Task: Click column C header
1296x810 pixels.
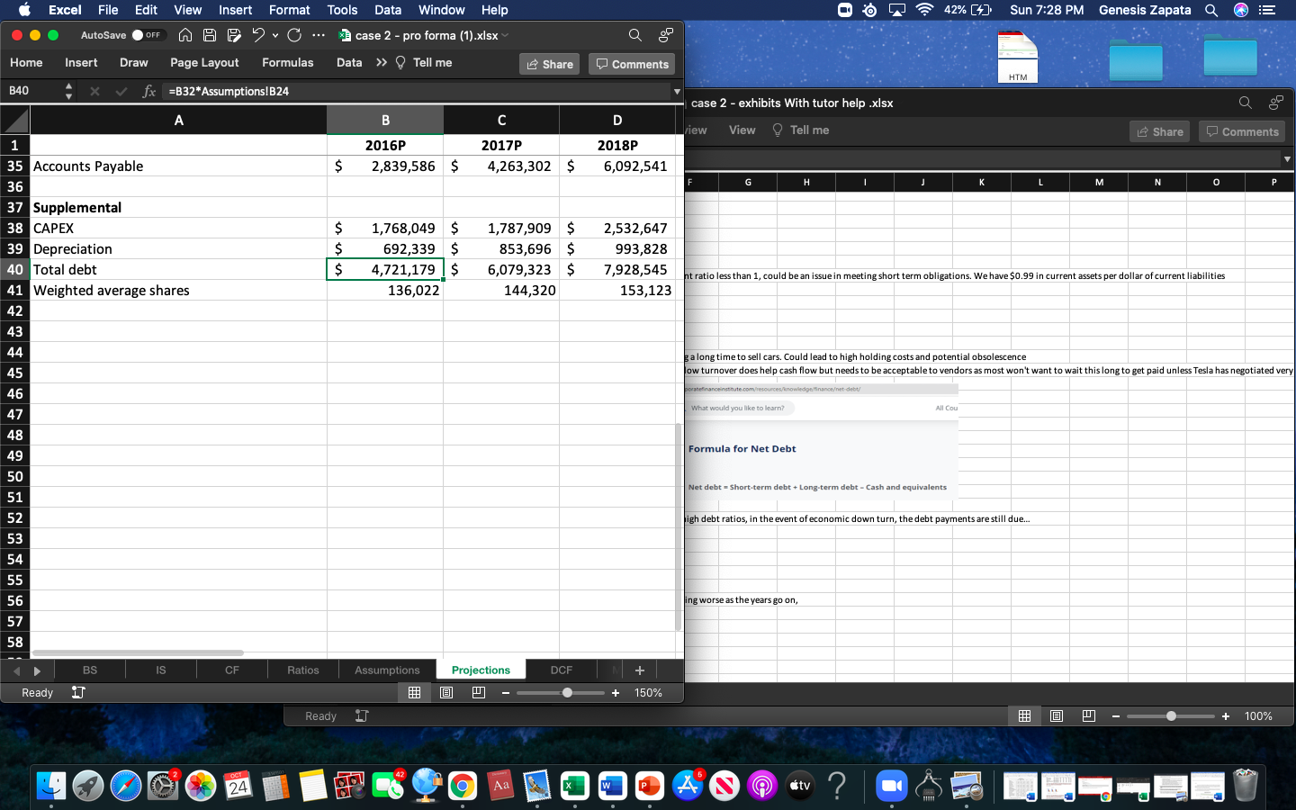Action: click(x=501, y=120)
